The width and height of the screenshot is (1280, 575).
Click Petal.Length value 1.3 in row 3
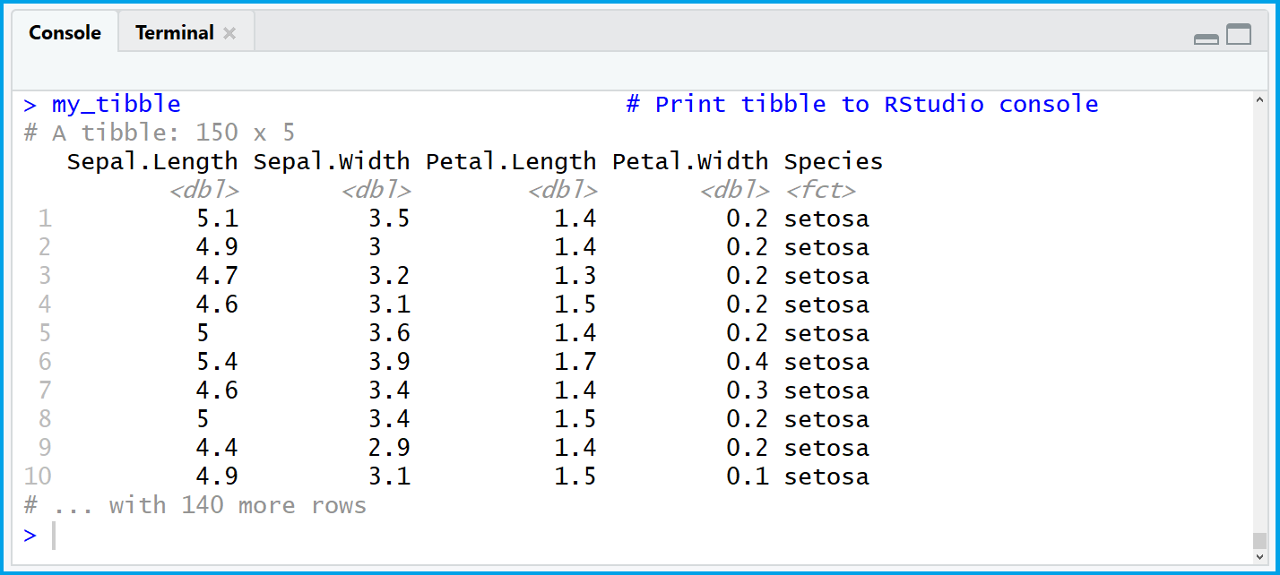pyautogui.click(x=575, y=276)
